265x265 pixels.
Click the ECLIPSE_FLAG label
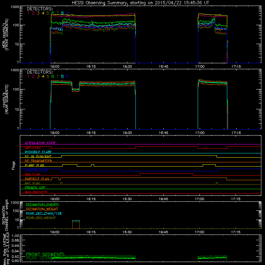[36, 170]
